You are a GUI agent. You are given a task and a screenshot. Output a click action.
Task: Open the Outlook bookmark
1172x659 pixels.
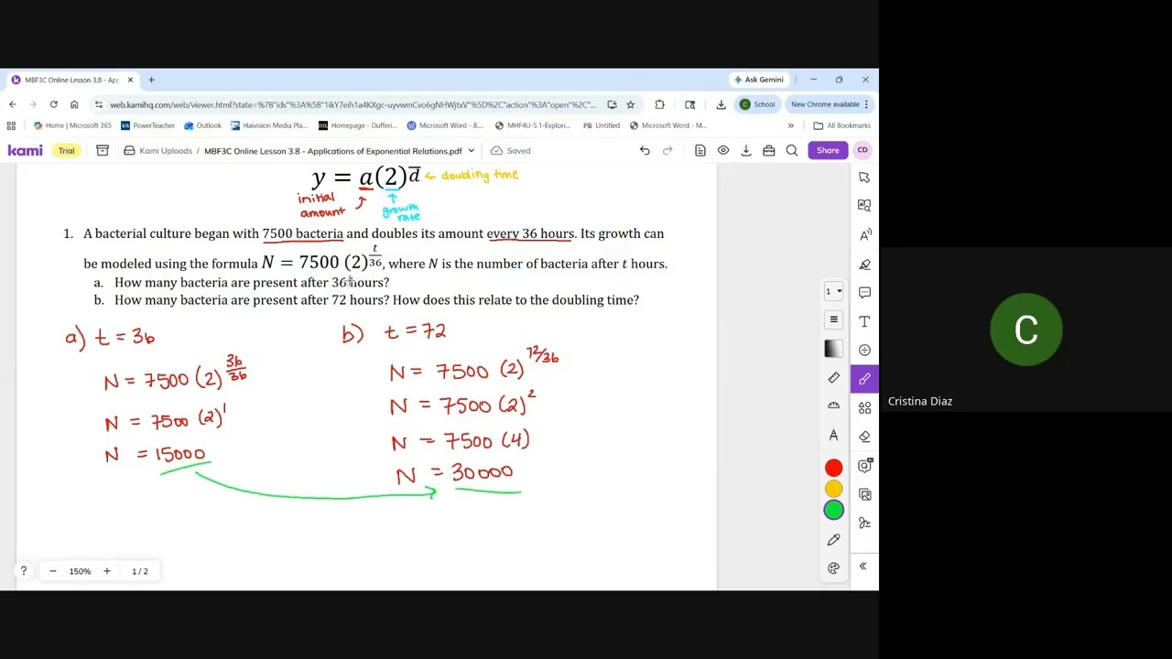click(202, 125)
